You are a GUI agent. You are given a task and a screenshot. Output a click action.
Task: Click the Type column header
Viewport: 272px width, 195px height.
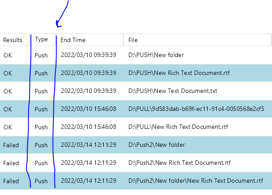(x=41, y=39)
